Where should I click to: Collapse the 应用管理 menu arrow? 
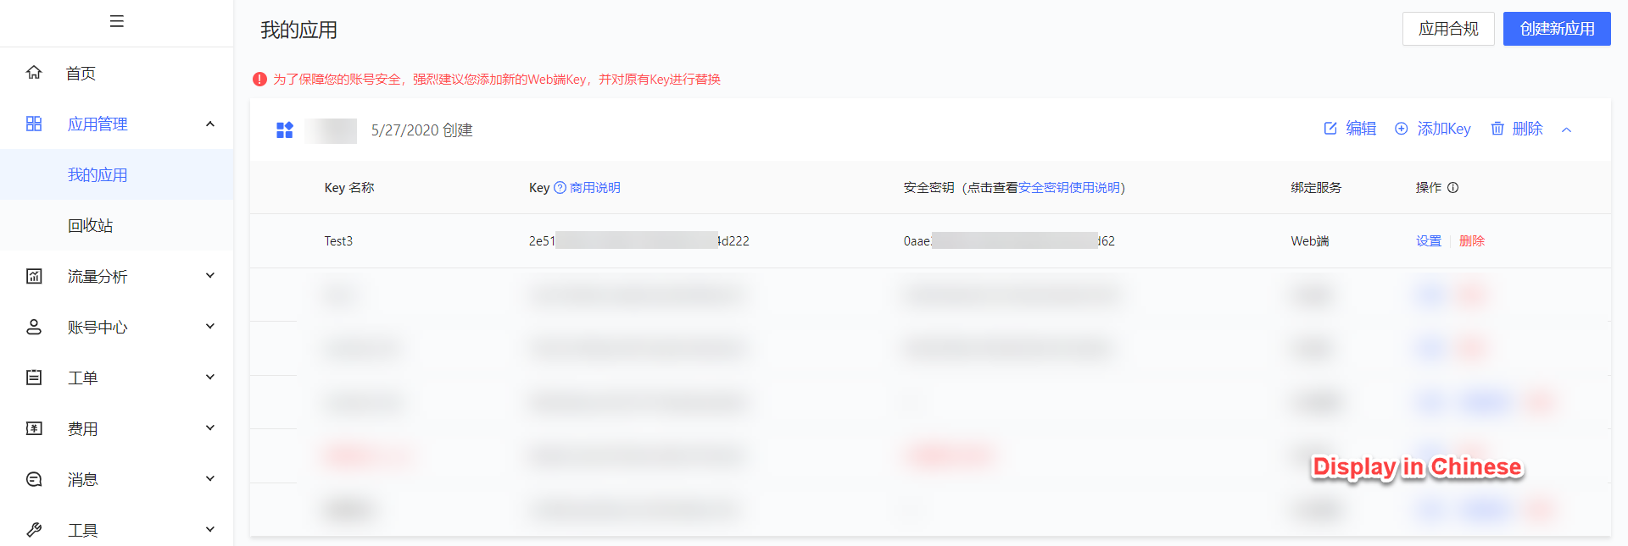[210, 124]
